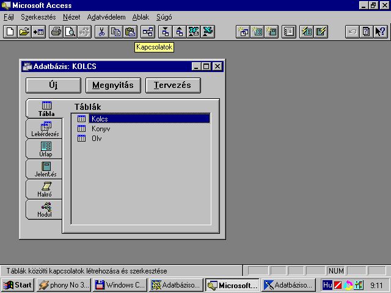Click the Tervezés button
391x293 pixels.
click(173, 85)
